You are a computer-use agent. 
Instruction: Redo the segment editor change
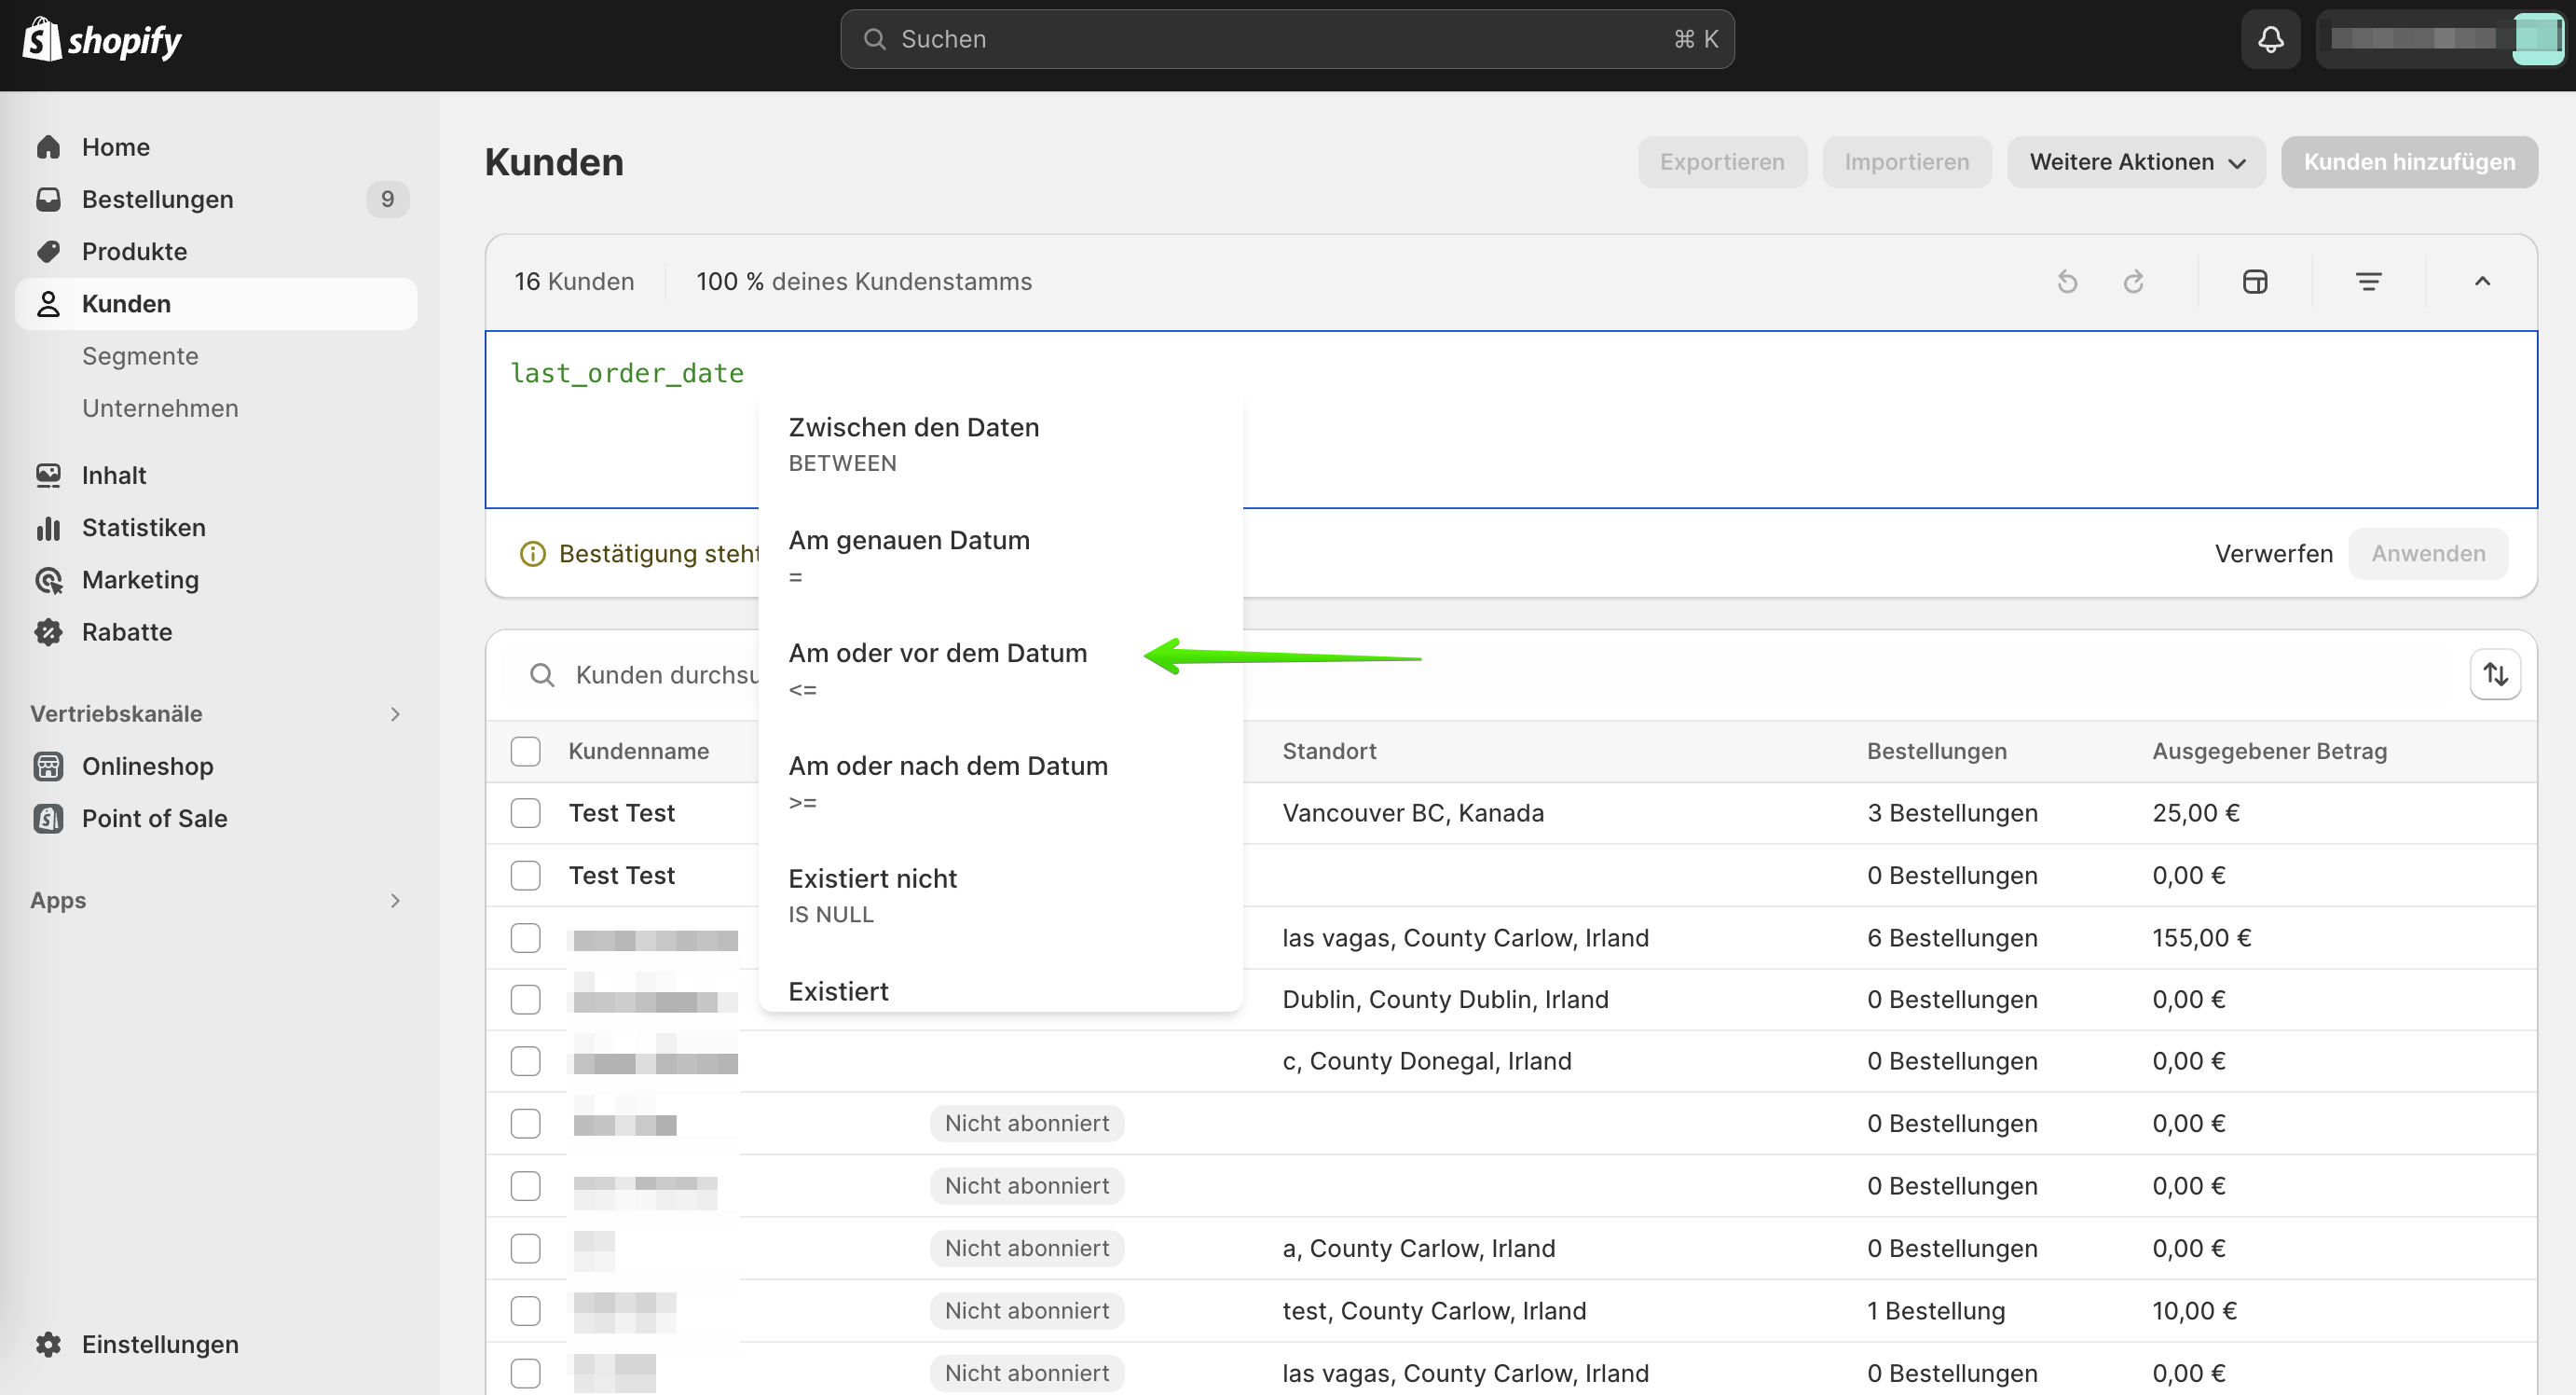click(x=2133, y=283)
